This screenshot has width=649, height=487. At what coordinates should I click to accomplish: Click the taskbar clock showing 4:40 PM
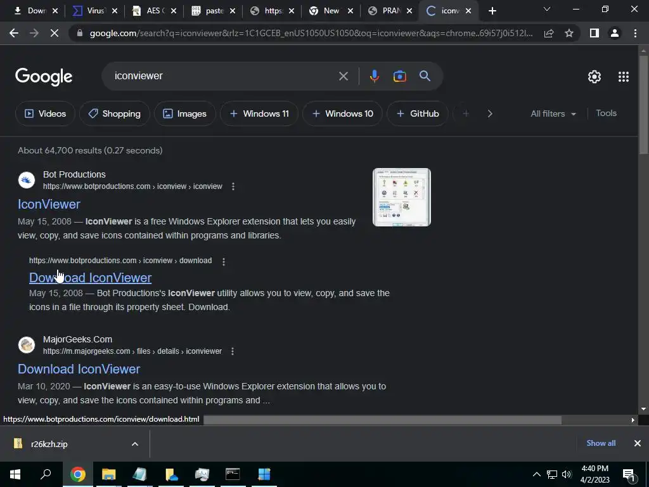tap(594, 474)
